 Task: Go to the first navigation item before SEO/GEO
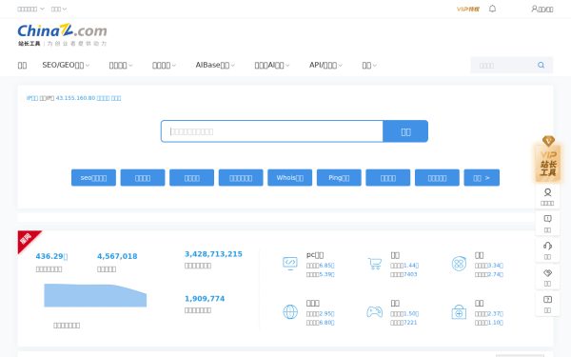[x=22, y=65]
